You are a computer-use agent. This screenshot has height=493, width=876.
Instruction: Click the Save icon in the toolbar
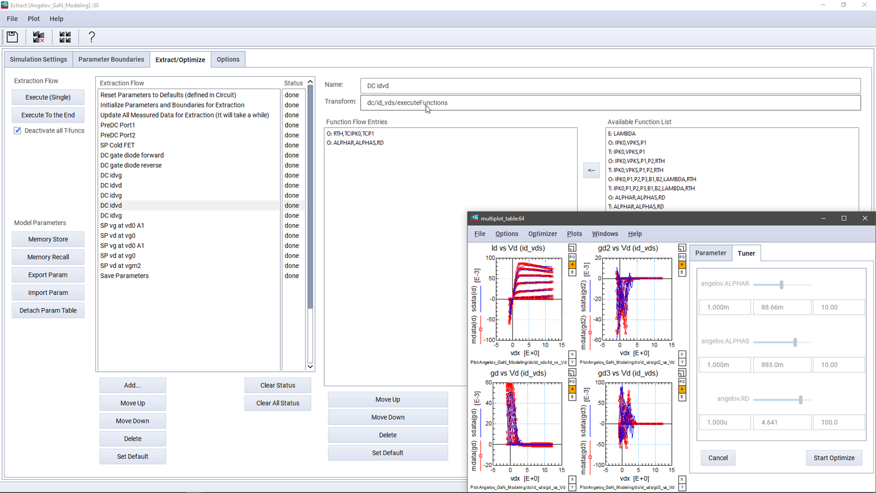pyautogui.click(x=12, y=37)
